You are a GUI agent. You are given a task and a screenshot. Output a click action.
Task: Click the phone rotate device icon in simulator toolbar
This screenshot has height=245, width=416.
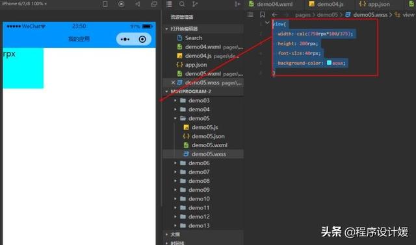point(105,4)
